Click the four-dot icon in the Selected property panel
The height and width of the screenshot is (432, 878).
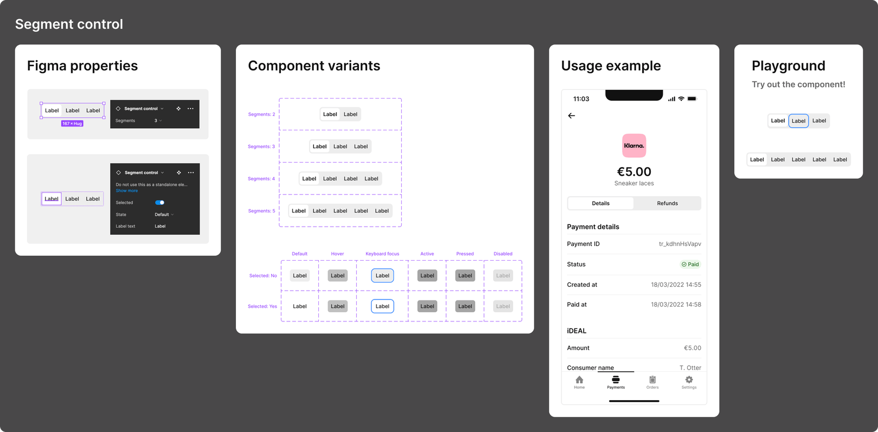coord(179,172)
